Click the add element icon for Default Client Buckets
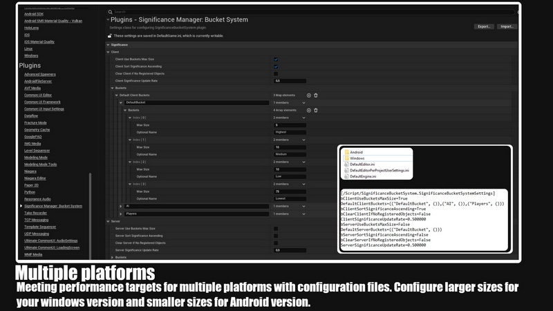Image resolution: width=553 pixels, height=311 pixels. point(309,95)
